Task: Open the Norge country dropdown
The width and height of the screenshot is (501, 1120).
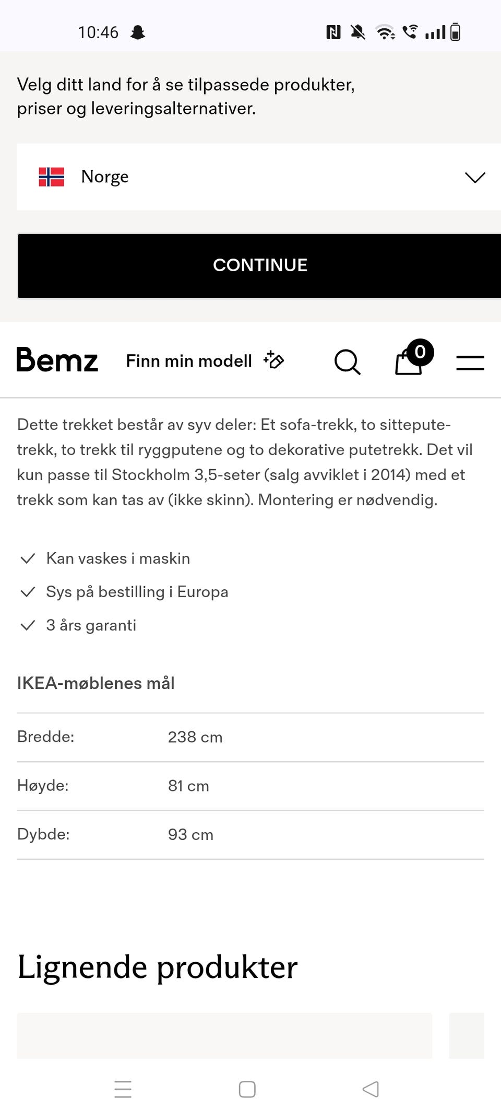Action: [259, 177]
